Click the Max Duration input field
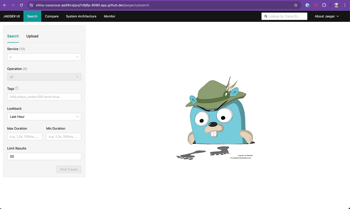350x209 pixels. coord(25,137)
